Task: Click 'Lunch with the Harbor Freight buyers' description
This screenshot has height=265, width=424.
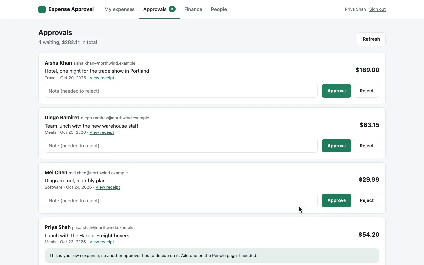Action: coord(87,236)
